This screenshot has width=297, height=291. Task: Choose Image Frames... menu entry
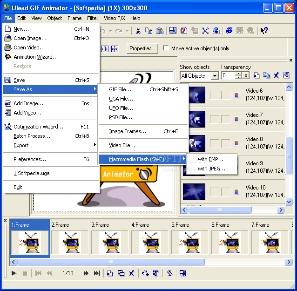point(143,131)
